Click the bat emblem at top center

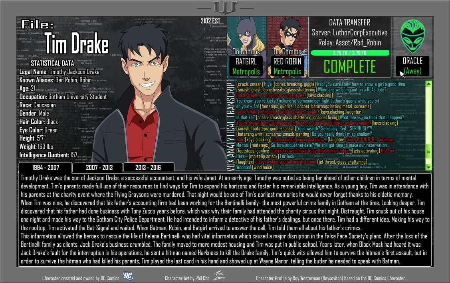coord(225,8)
